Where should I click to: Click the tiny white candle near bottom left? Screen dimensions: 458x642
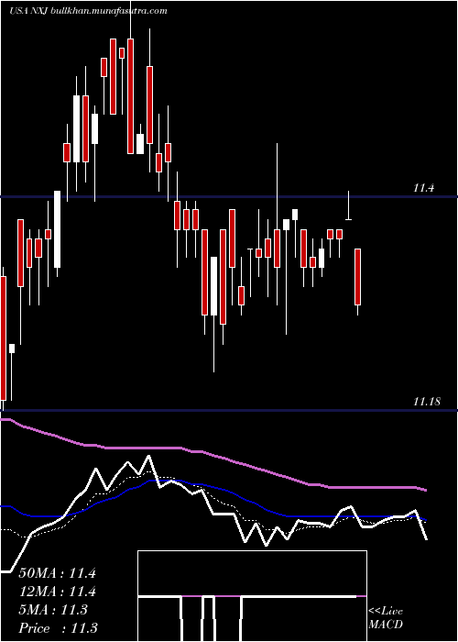tap(12, 349)
